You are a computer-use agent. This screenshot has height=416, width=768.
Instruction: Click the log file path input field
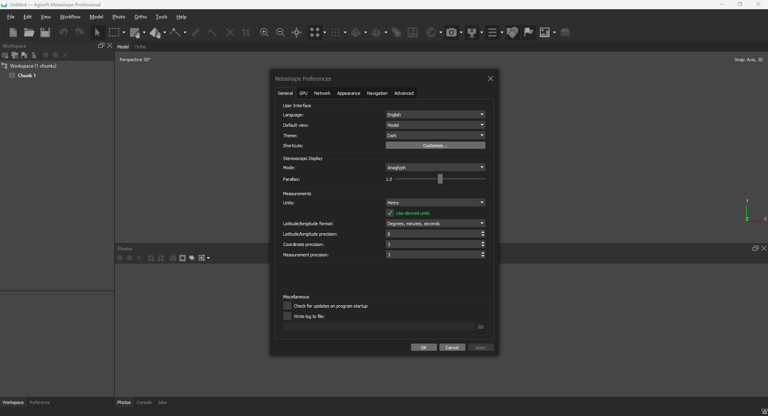(379, 327)
